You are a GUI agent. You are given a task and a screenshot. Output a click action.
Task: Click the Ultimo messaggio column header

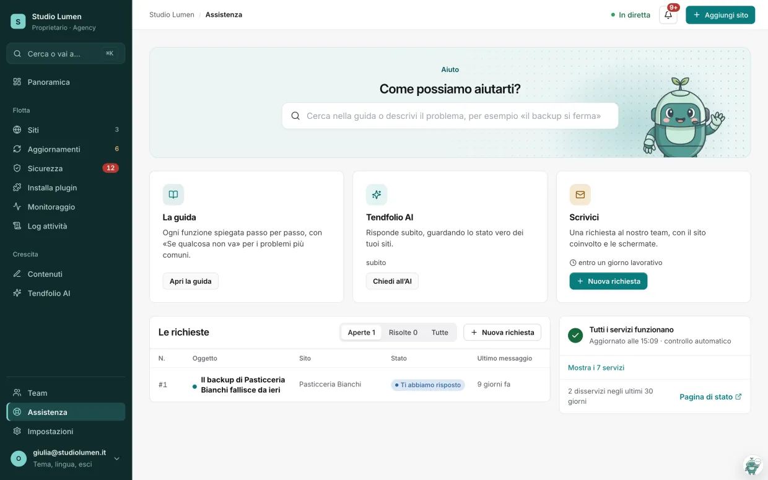tap(505, 359)
